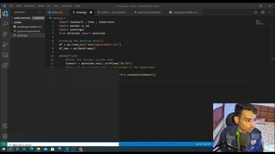Click the Type here to search box

point(63,145)
